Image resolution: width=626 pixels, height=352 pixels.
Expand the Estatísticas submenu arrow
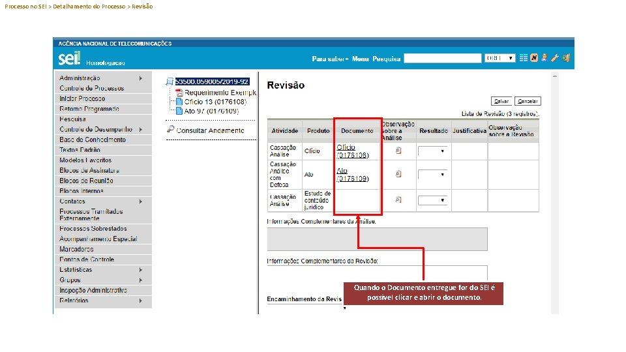[x=141, y=270]
